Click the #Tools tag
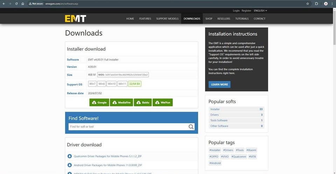Viewport: 336px width, 174px height. click(x=240, y=150)
